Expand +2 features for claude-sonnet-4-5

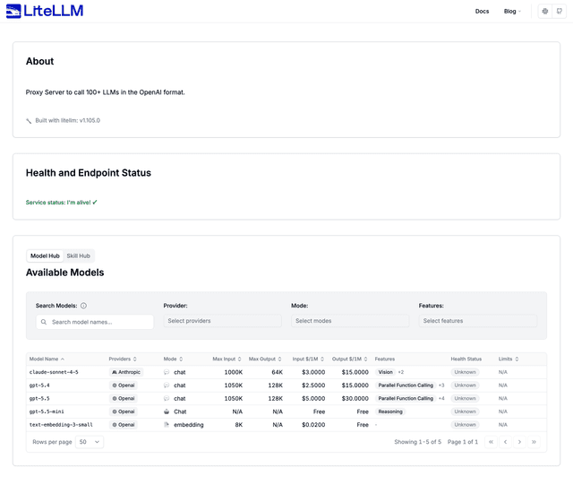click(401, 372)
